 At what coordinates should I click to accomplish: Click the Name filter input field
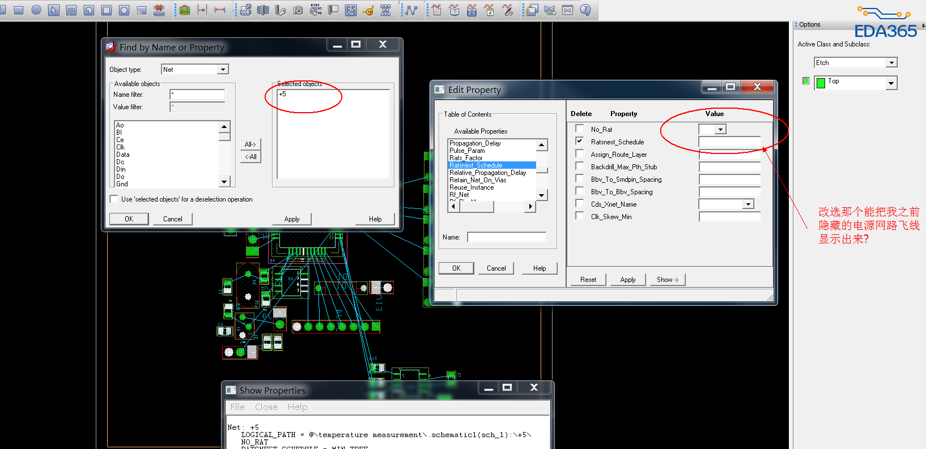pyautogui.click(x=197, y=95)
